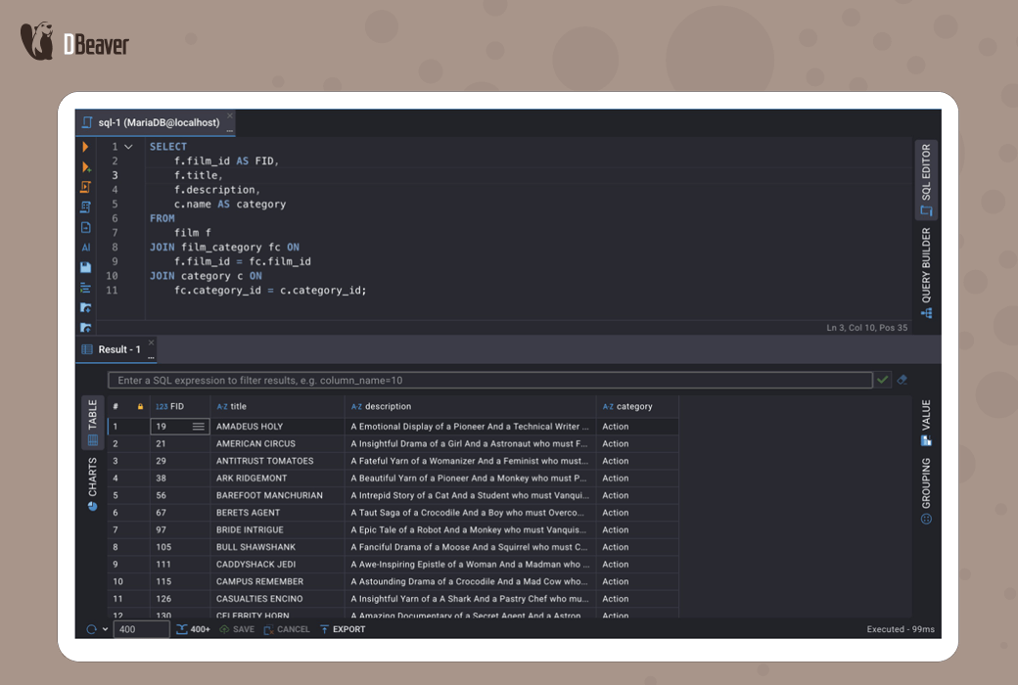Open the AI assistant in the editor sidebar
The image size is (1018, 685).
(x=86, y=248)
